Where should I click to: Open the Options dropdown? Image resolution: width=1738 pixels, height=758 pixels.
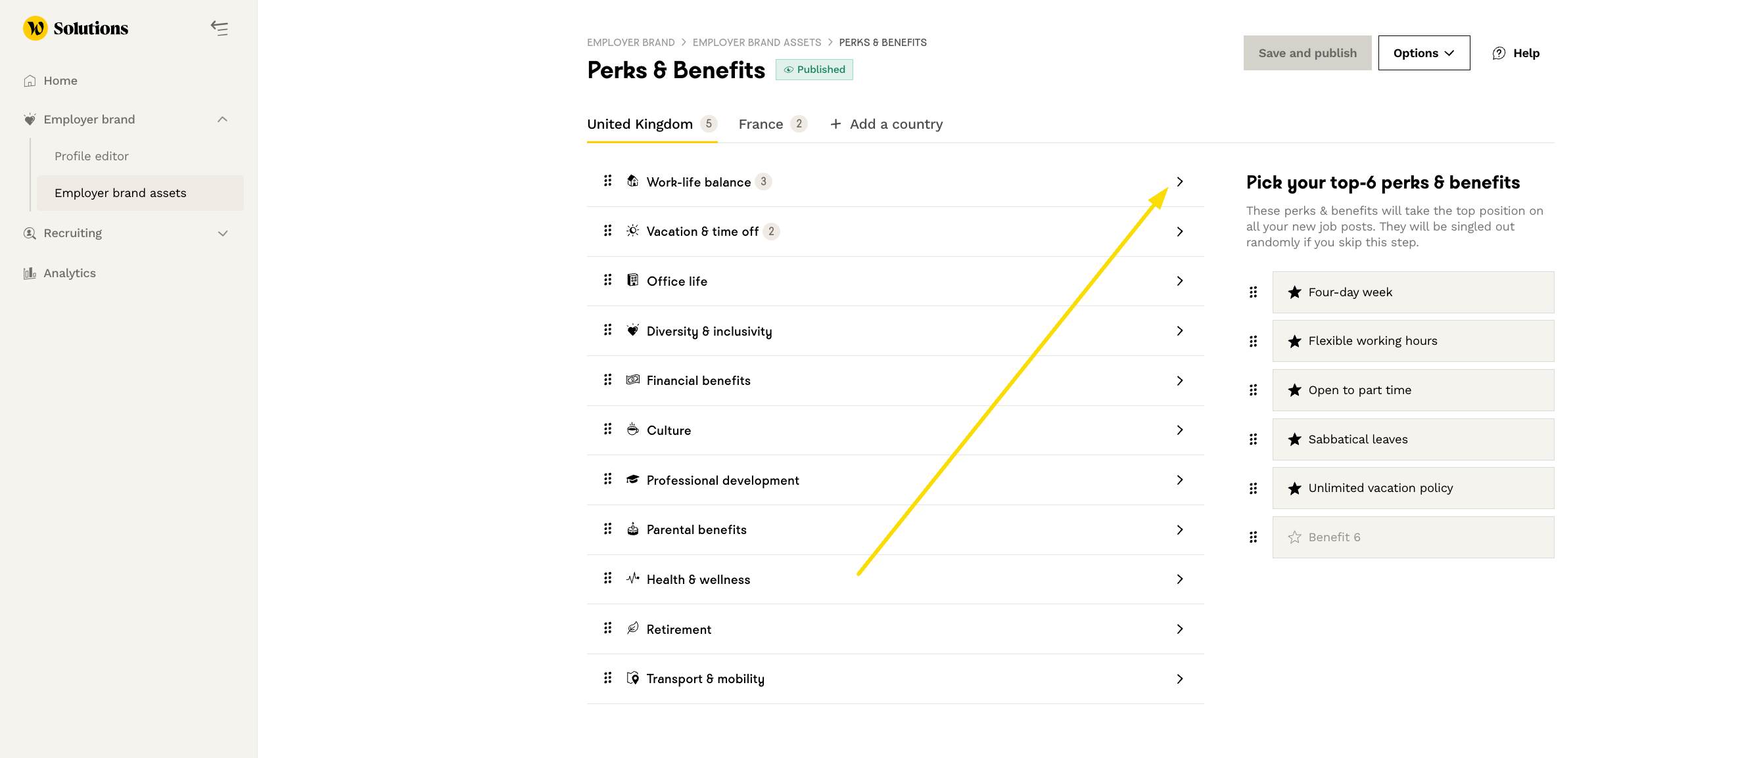point(1424,53)
